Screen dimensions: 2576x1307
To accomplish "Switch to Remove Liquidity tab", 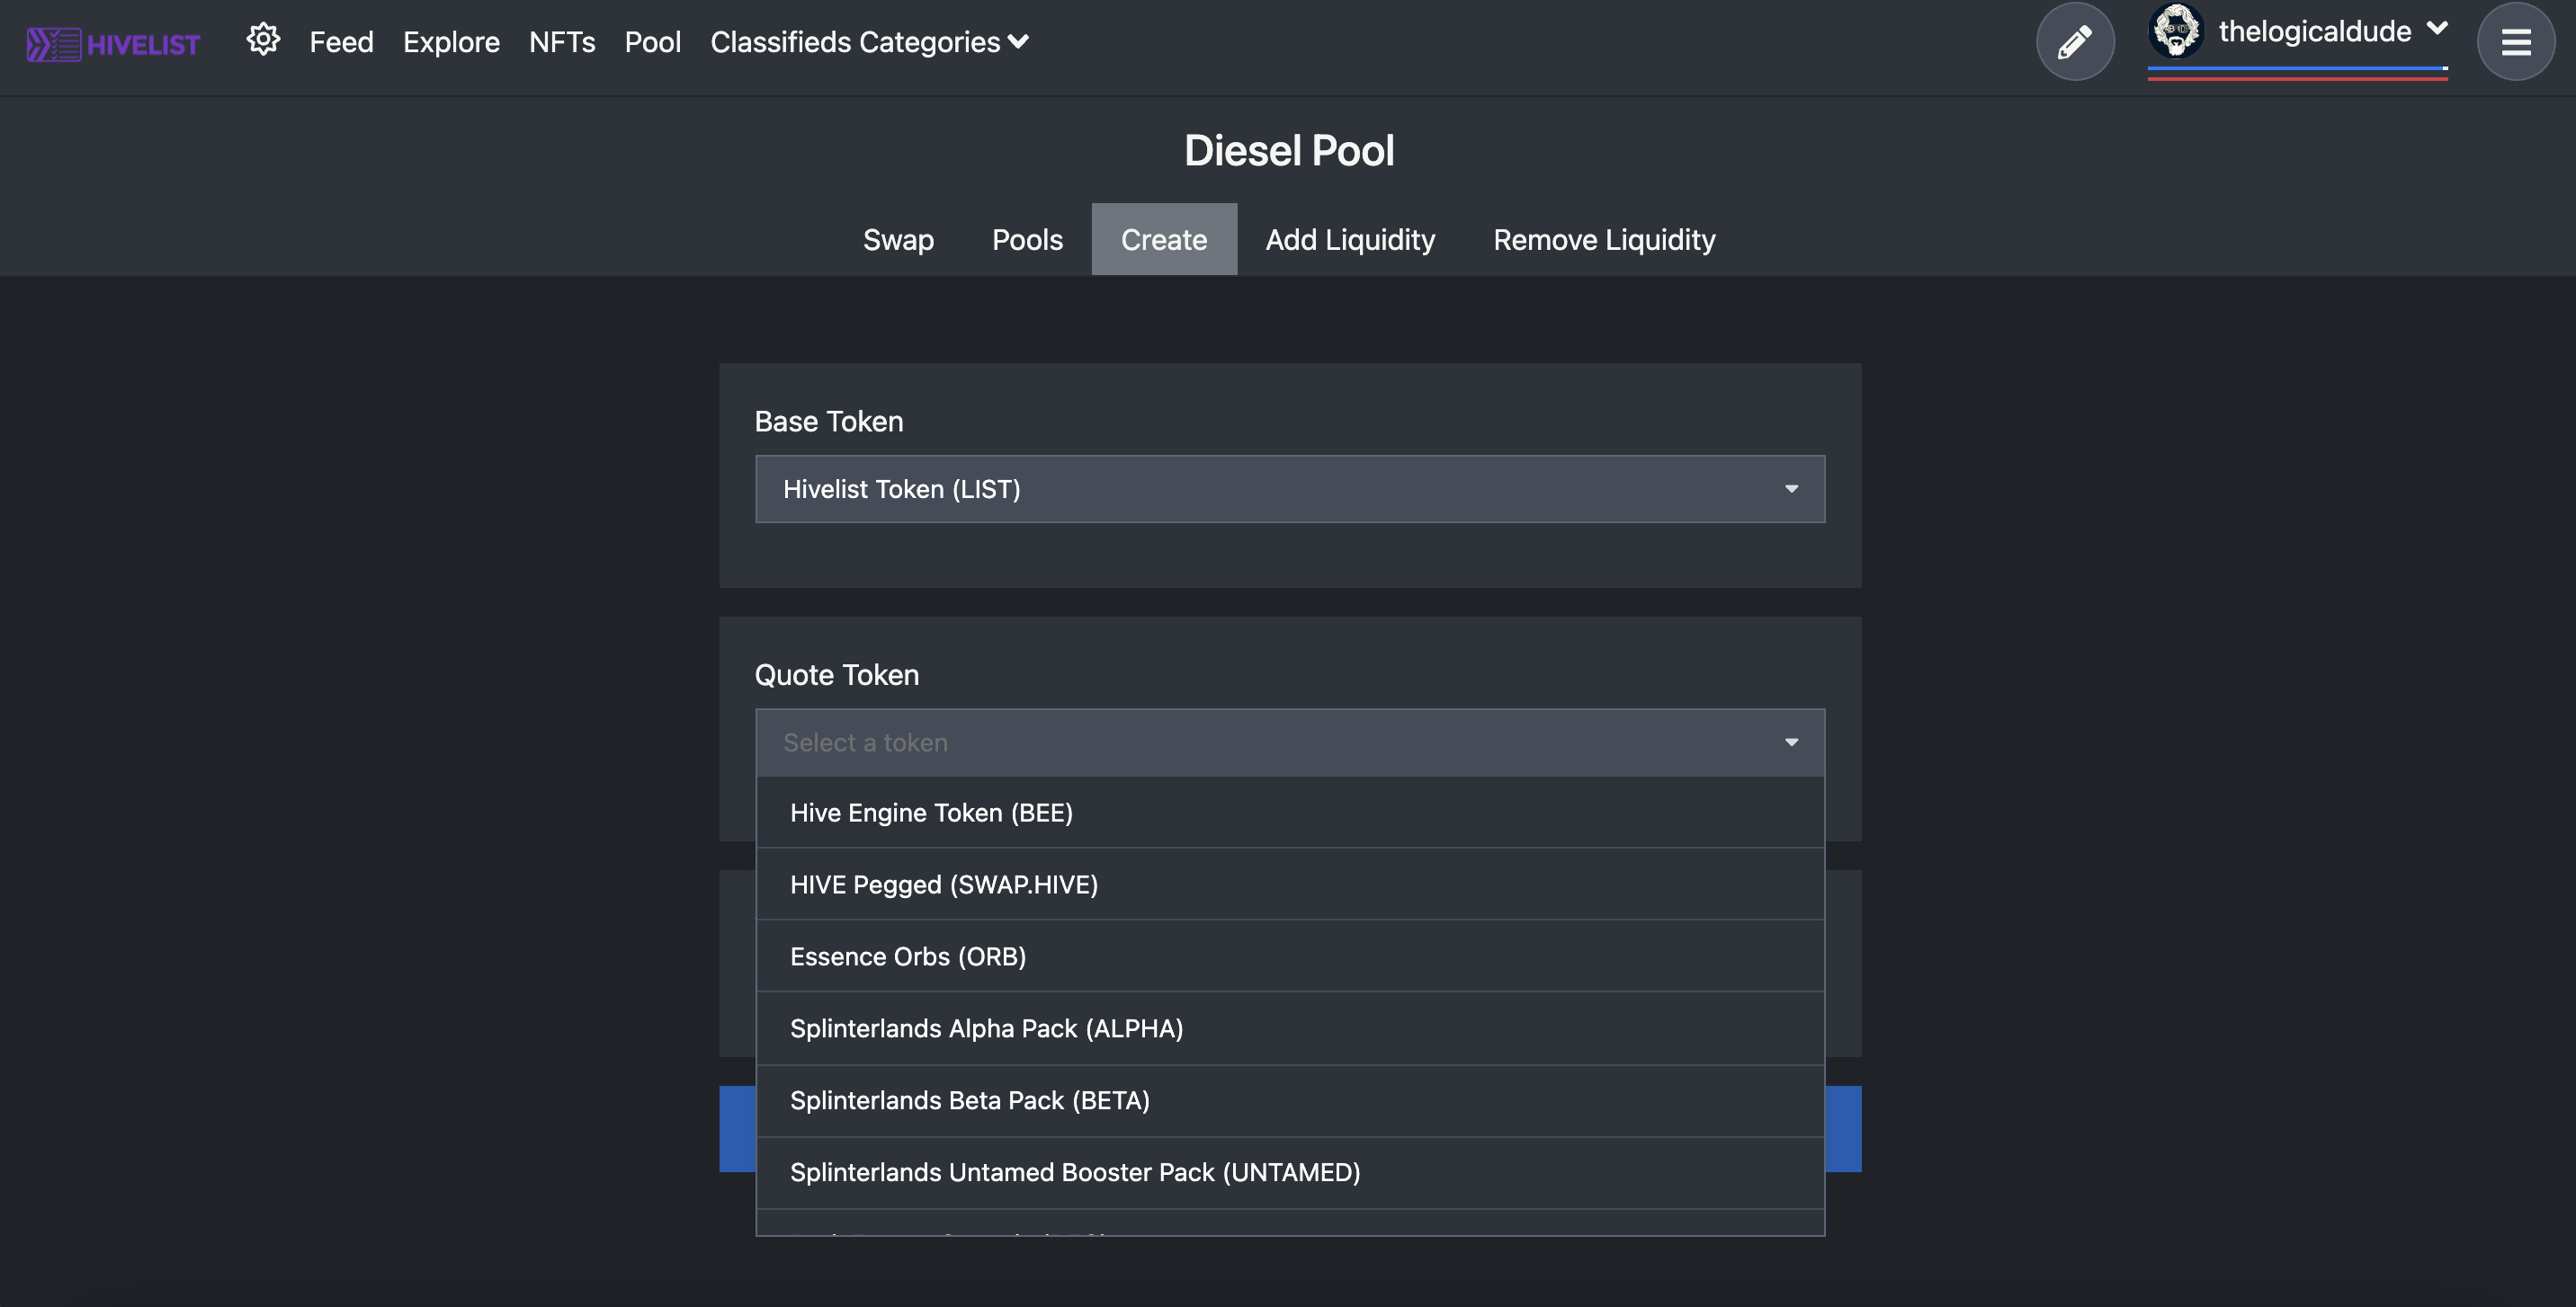I will (1604, 240).
